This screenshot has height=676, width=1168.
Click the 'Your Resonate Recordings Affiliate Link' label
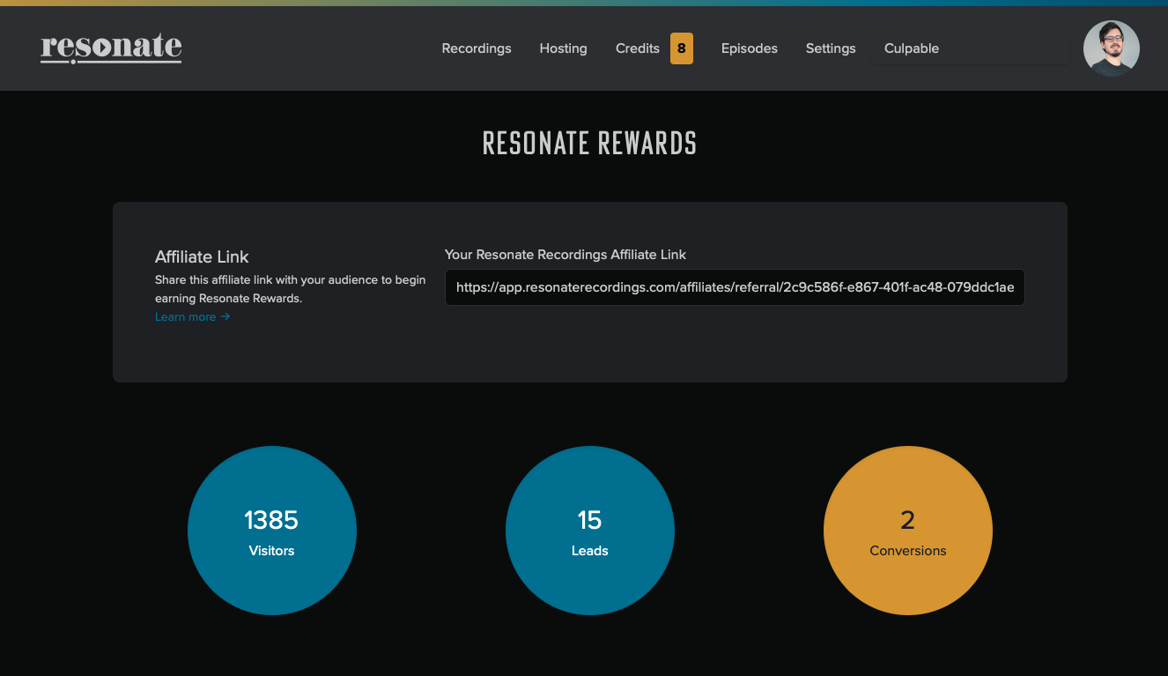pos(566,254)
